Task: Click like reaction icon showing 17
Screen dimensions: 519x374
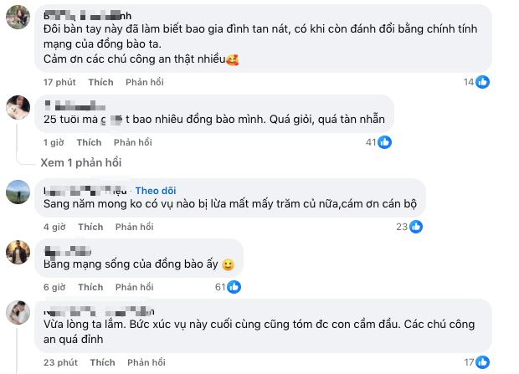Action: (x=482, y=363)
